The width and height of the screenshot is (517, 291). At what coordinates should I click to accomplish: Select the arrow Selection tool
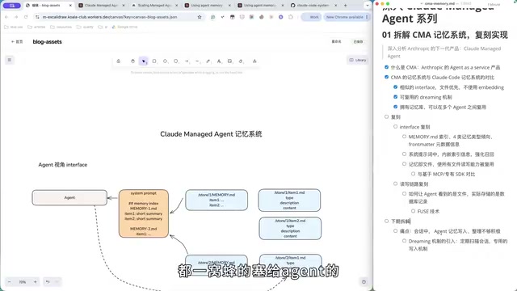click(144, 61)
